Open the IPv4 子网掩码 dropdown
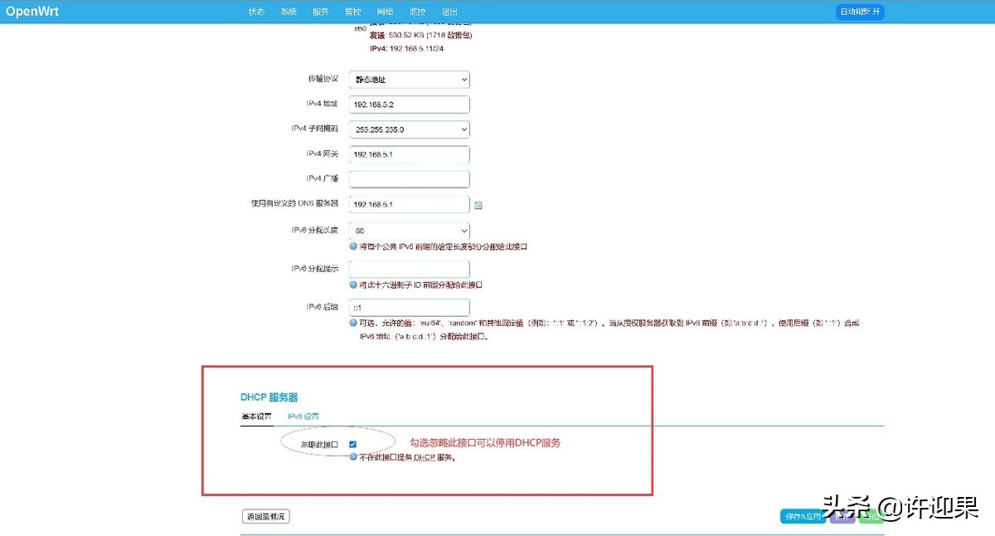 [x=409, y=129]
